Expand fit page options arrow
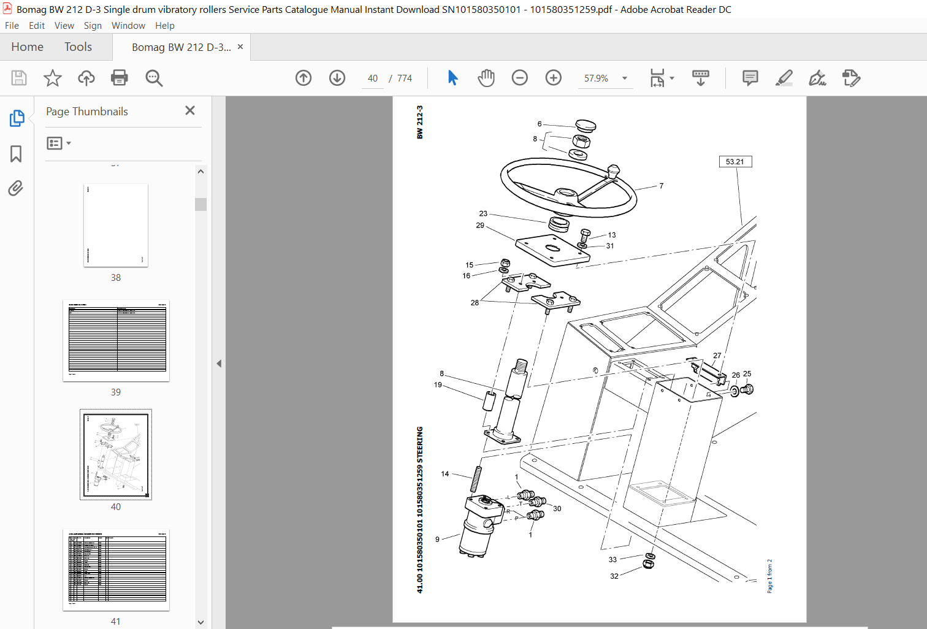This screenshot has width=927, height=629. pos(672,78)
